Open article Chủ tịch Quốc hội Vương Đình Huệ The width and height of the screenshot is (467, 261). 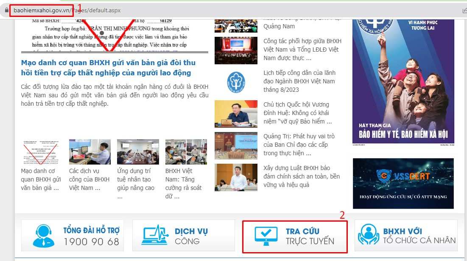click(297, 113)
